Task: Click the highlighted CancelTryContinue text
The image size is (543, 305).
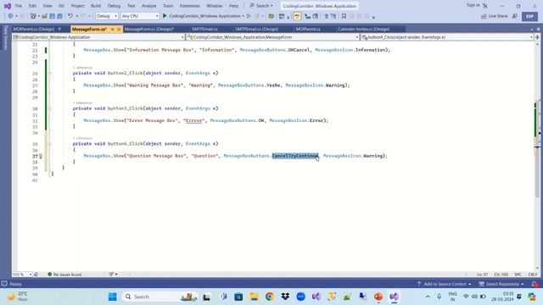Action: pyautogui.click(x=295, y=156)
